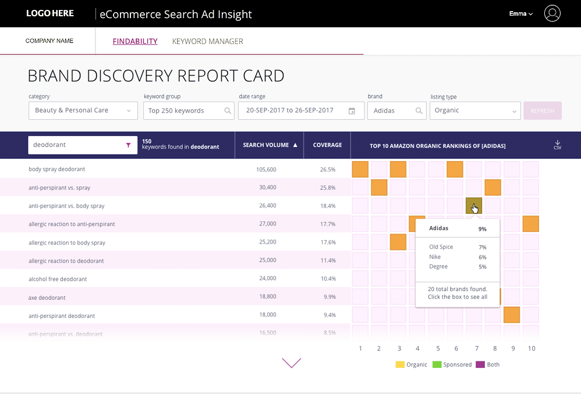Click the filter funnel icon beside deodorant
This screenshot has width=581, height=394.
click(128, 145)
